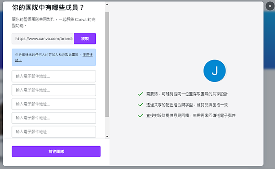This screenshot has width=275, height=169.
Task: Click the scrollbar down arrow
Action: (x=107, y=136)
